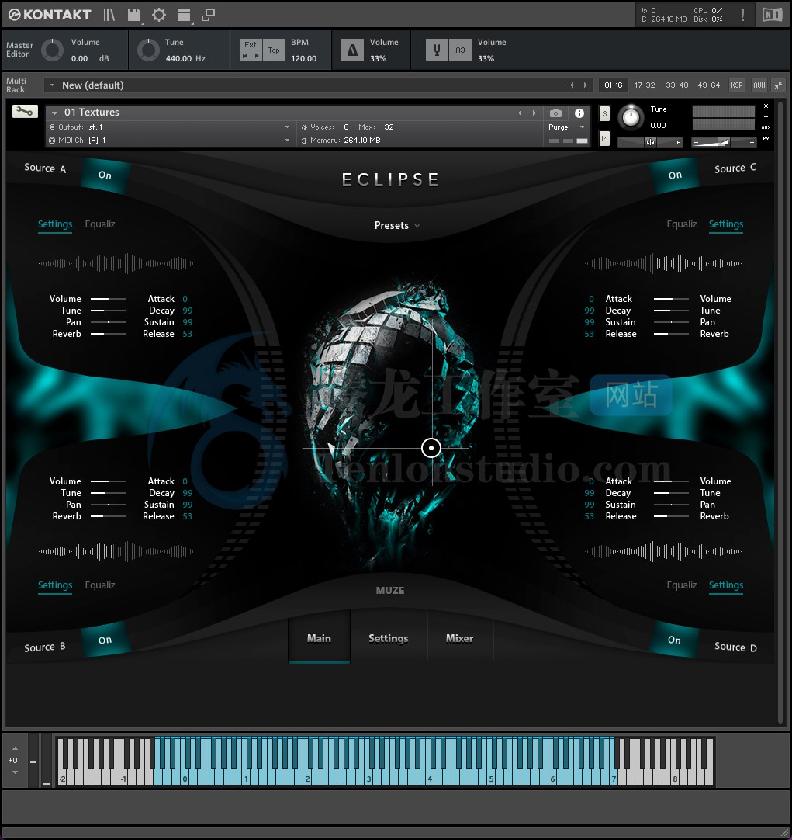Solo the instrument with S button
The image size is (792, 840).
[604, 113]
